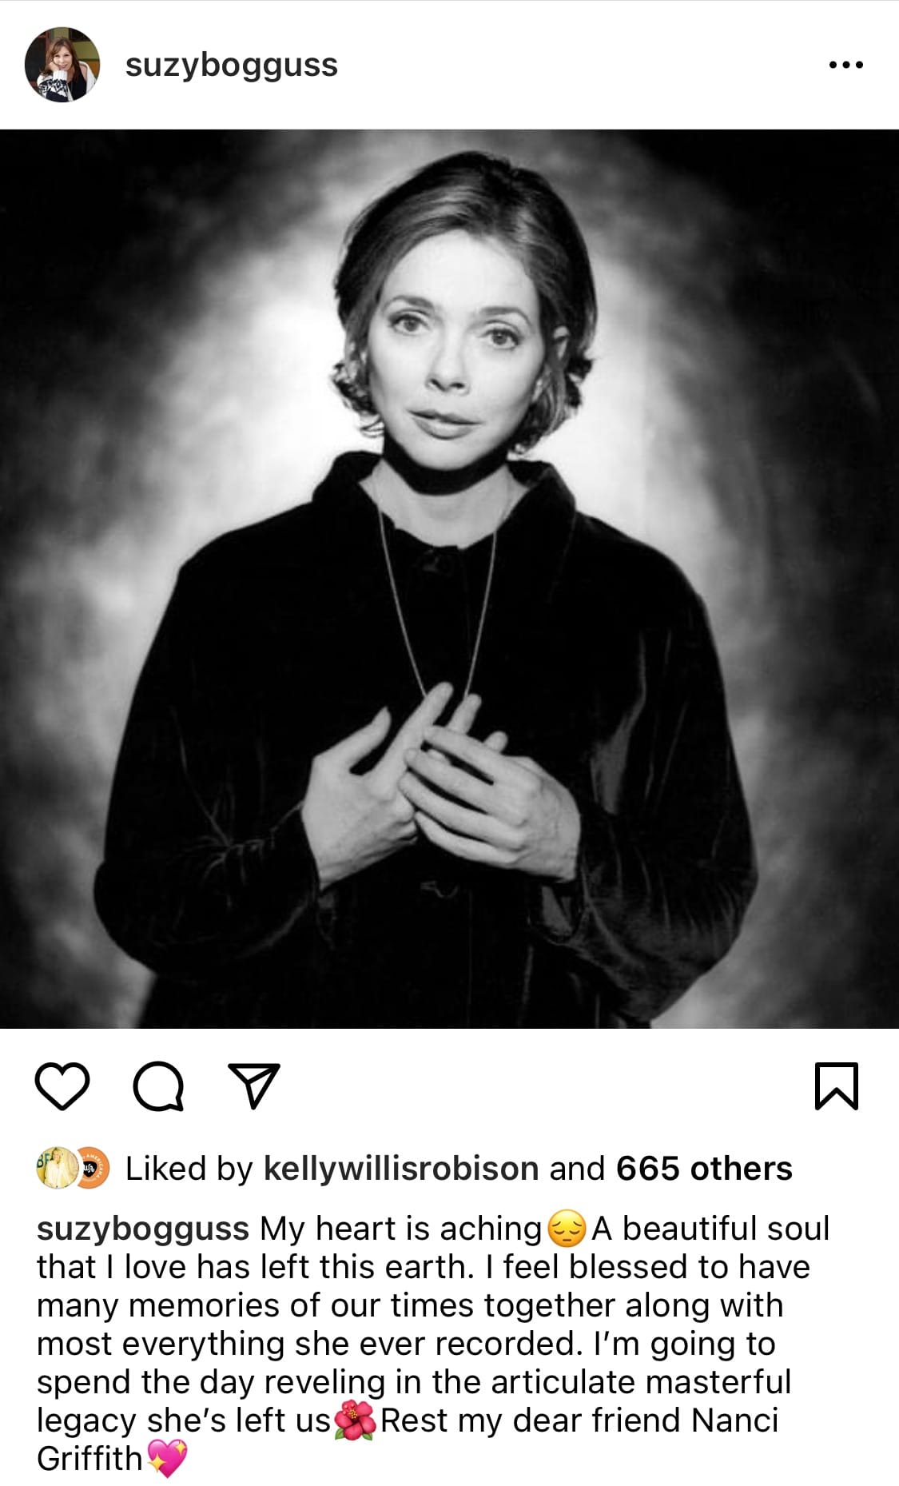Click the Liked by label text
This screenshot has width=899, height=1486.
click(189, 1169)
